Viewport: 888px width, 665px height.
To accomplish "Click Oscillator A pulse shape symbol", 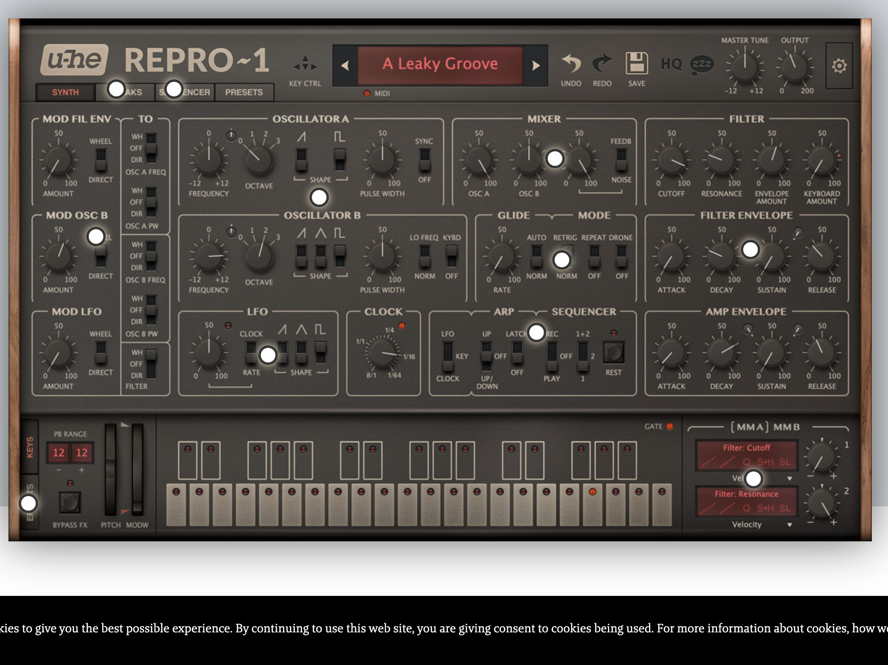I will coord(340,137).
